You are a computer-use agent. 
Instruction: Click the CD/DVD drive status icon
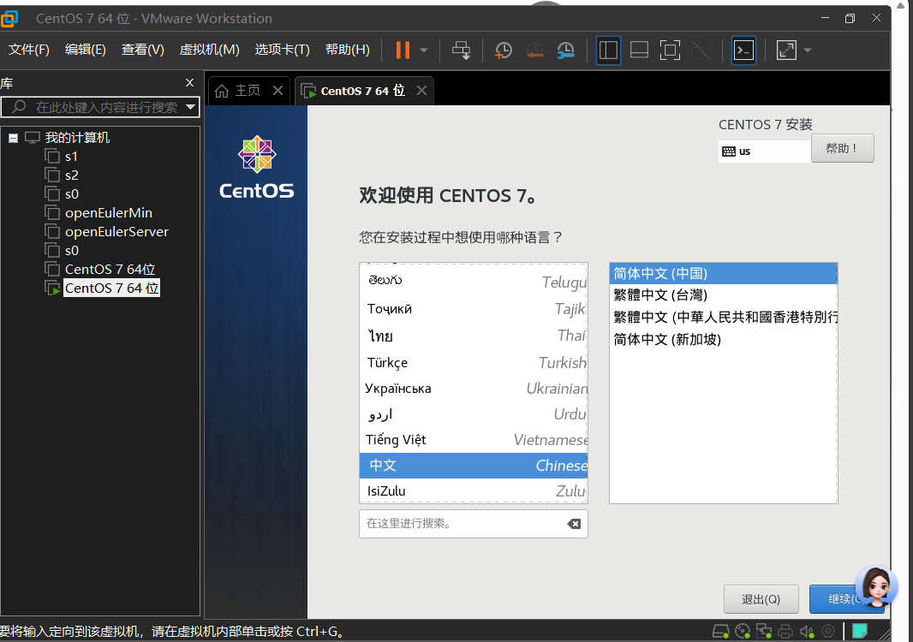tap(743, 632)
